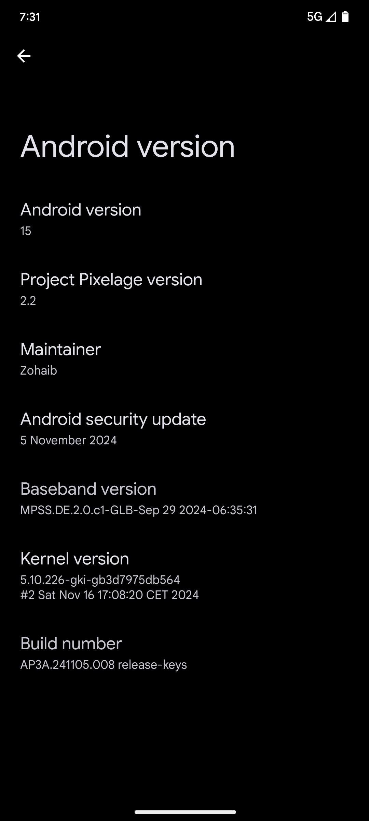This screenshot has width=369, height=821.
Task: Tap the battery icon in status bar
Action: click(345, 17)
